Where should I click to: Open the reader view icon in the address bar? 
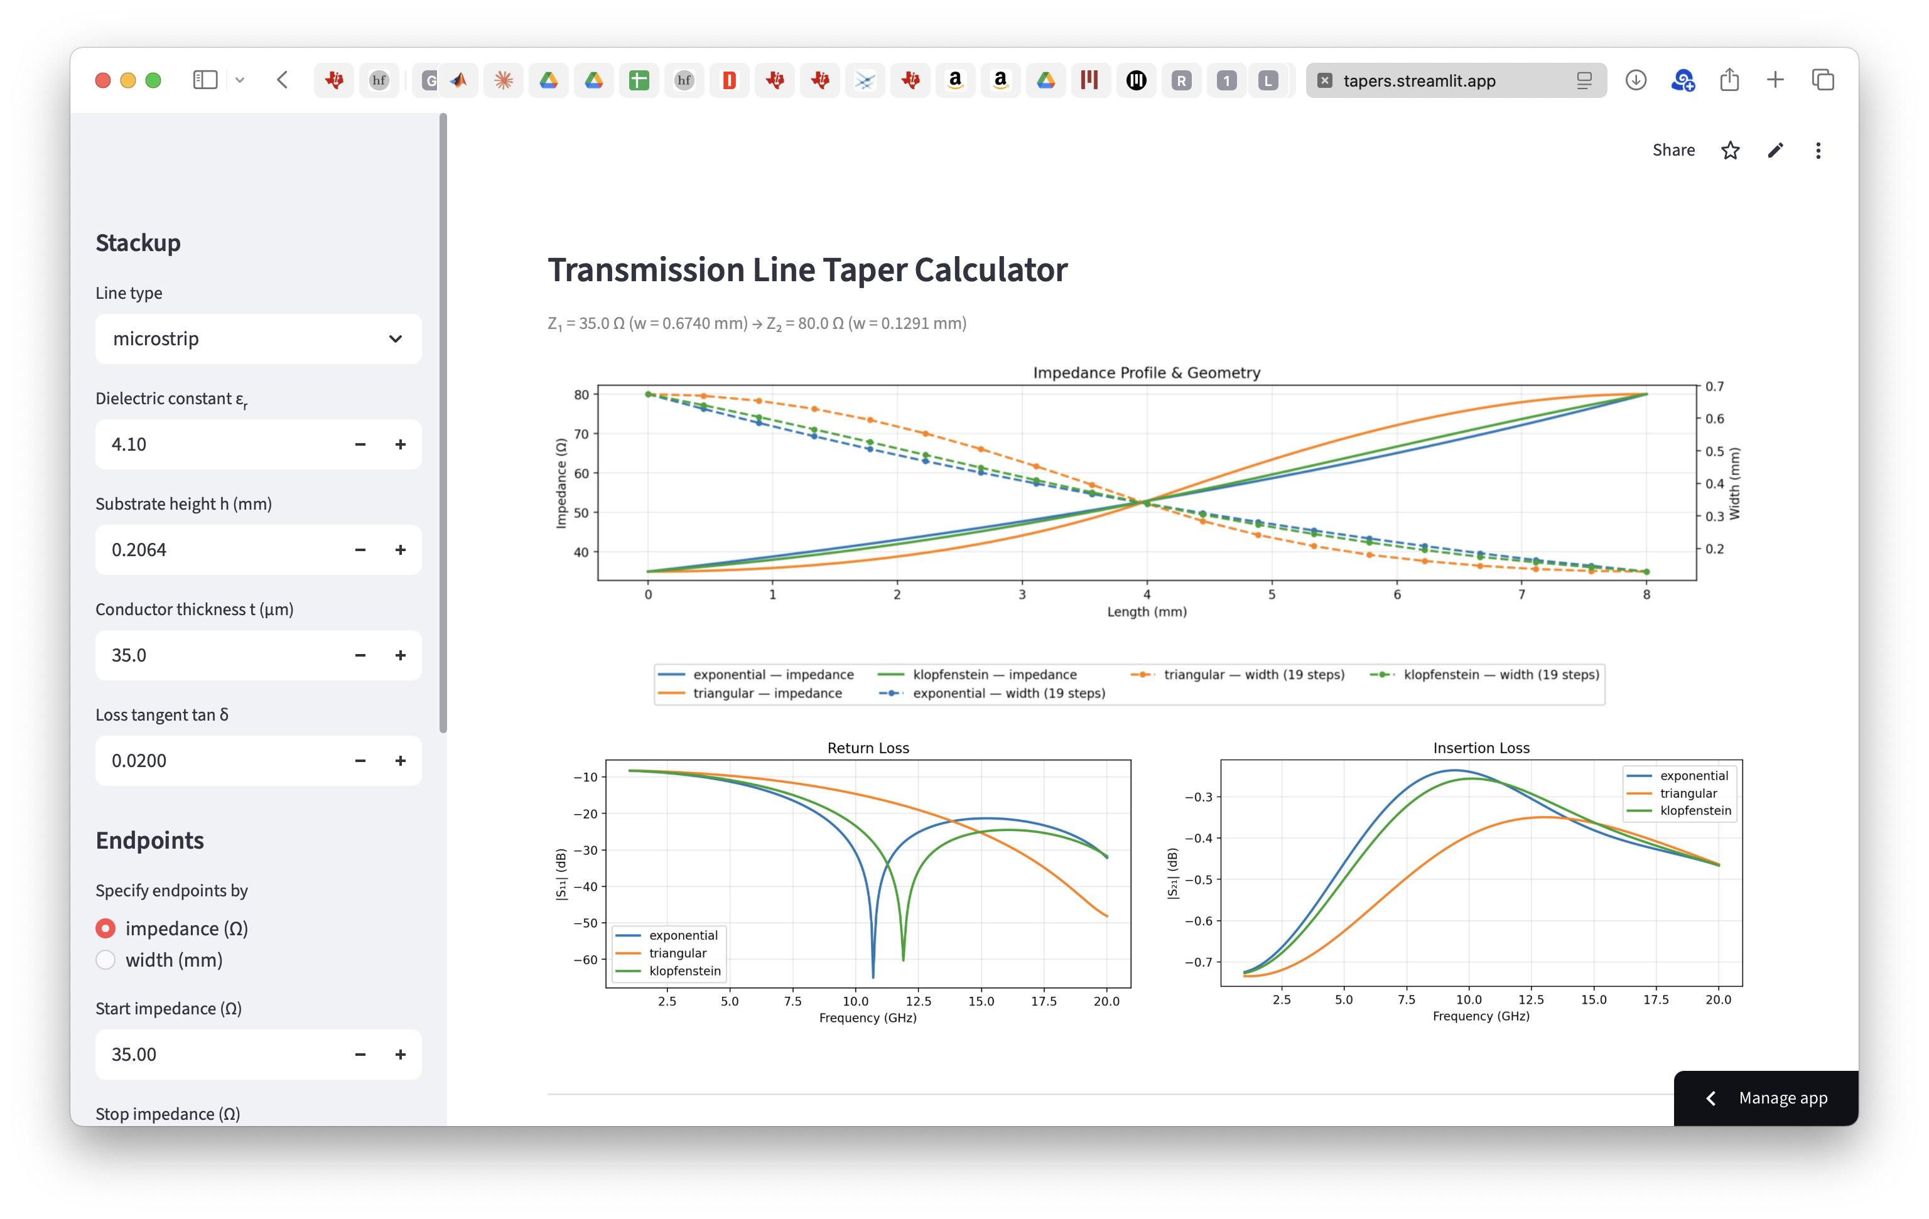1584,80
